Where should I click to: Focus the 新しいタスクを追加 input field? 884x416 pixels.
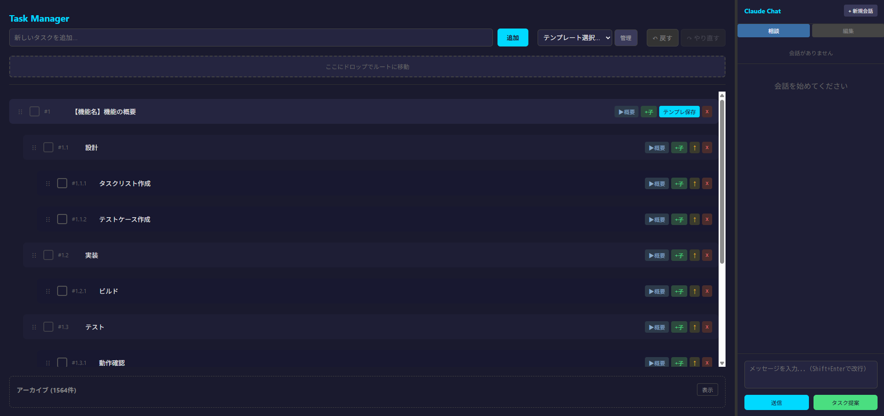pyautogui.click(x=251, y=38)
